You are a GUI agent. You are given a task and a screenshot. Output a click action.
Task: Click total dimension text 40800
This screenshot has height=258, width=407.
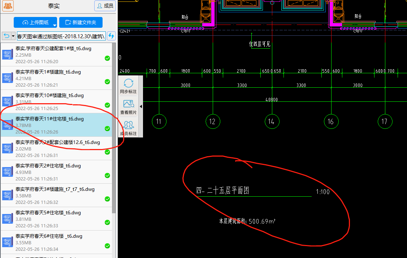272,100
